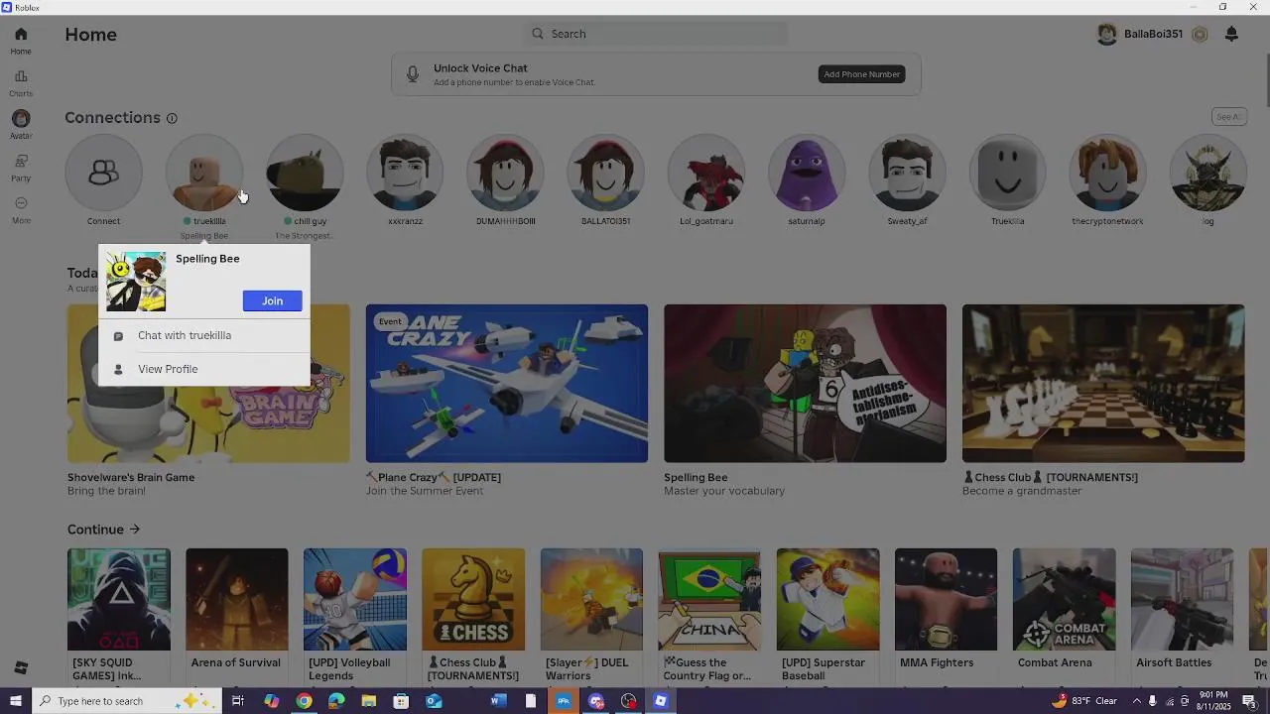Click the search magnifier icon
This screenshot has width=1270, height=714.
coord(538,34)
